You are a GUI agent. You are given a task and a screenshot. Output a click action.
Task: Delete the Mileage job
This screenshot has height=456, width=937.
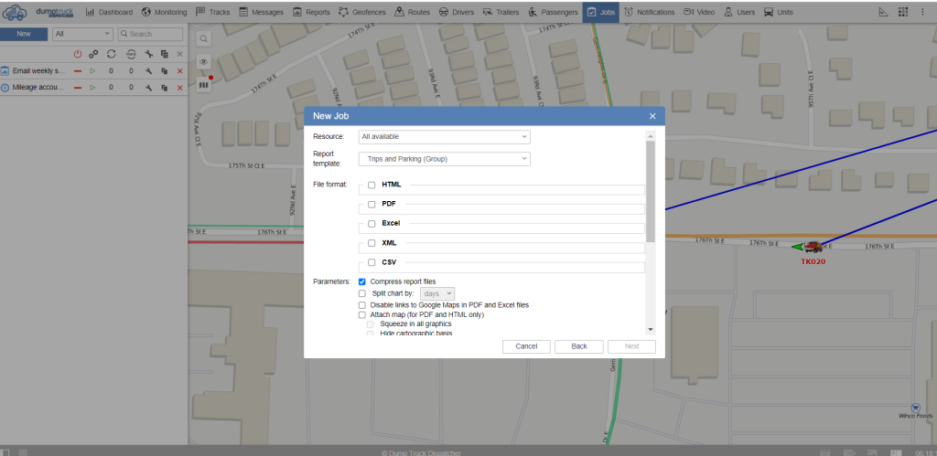180,88
